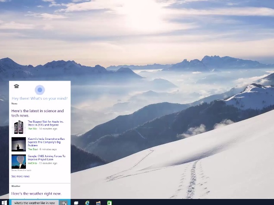The height and width of the screenshot is (205, 274).
Task: Click the balloon Project Loon thumbnail
Action: (19, 161)
